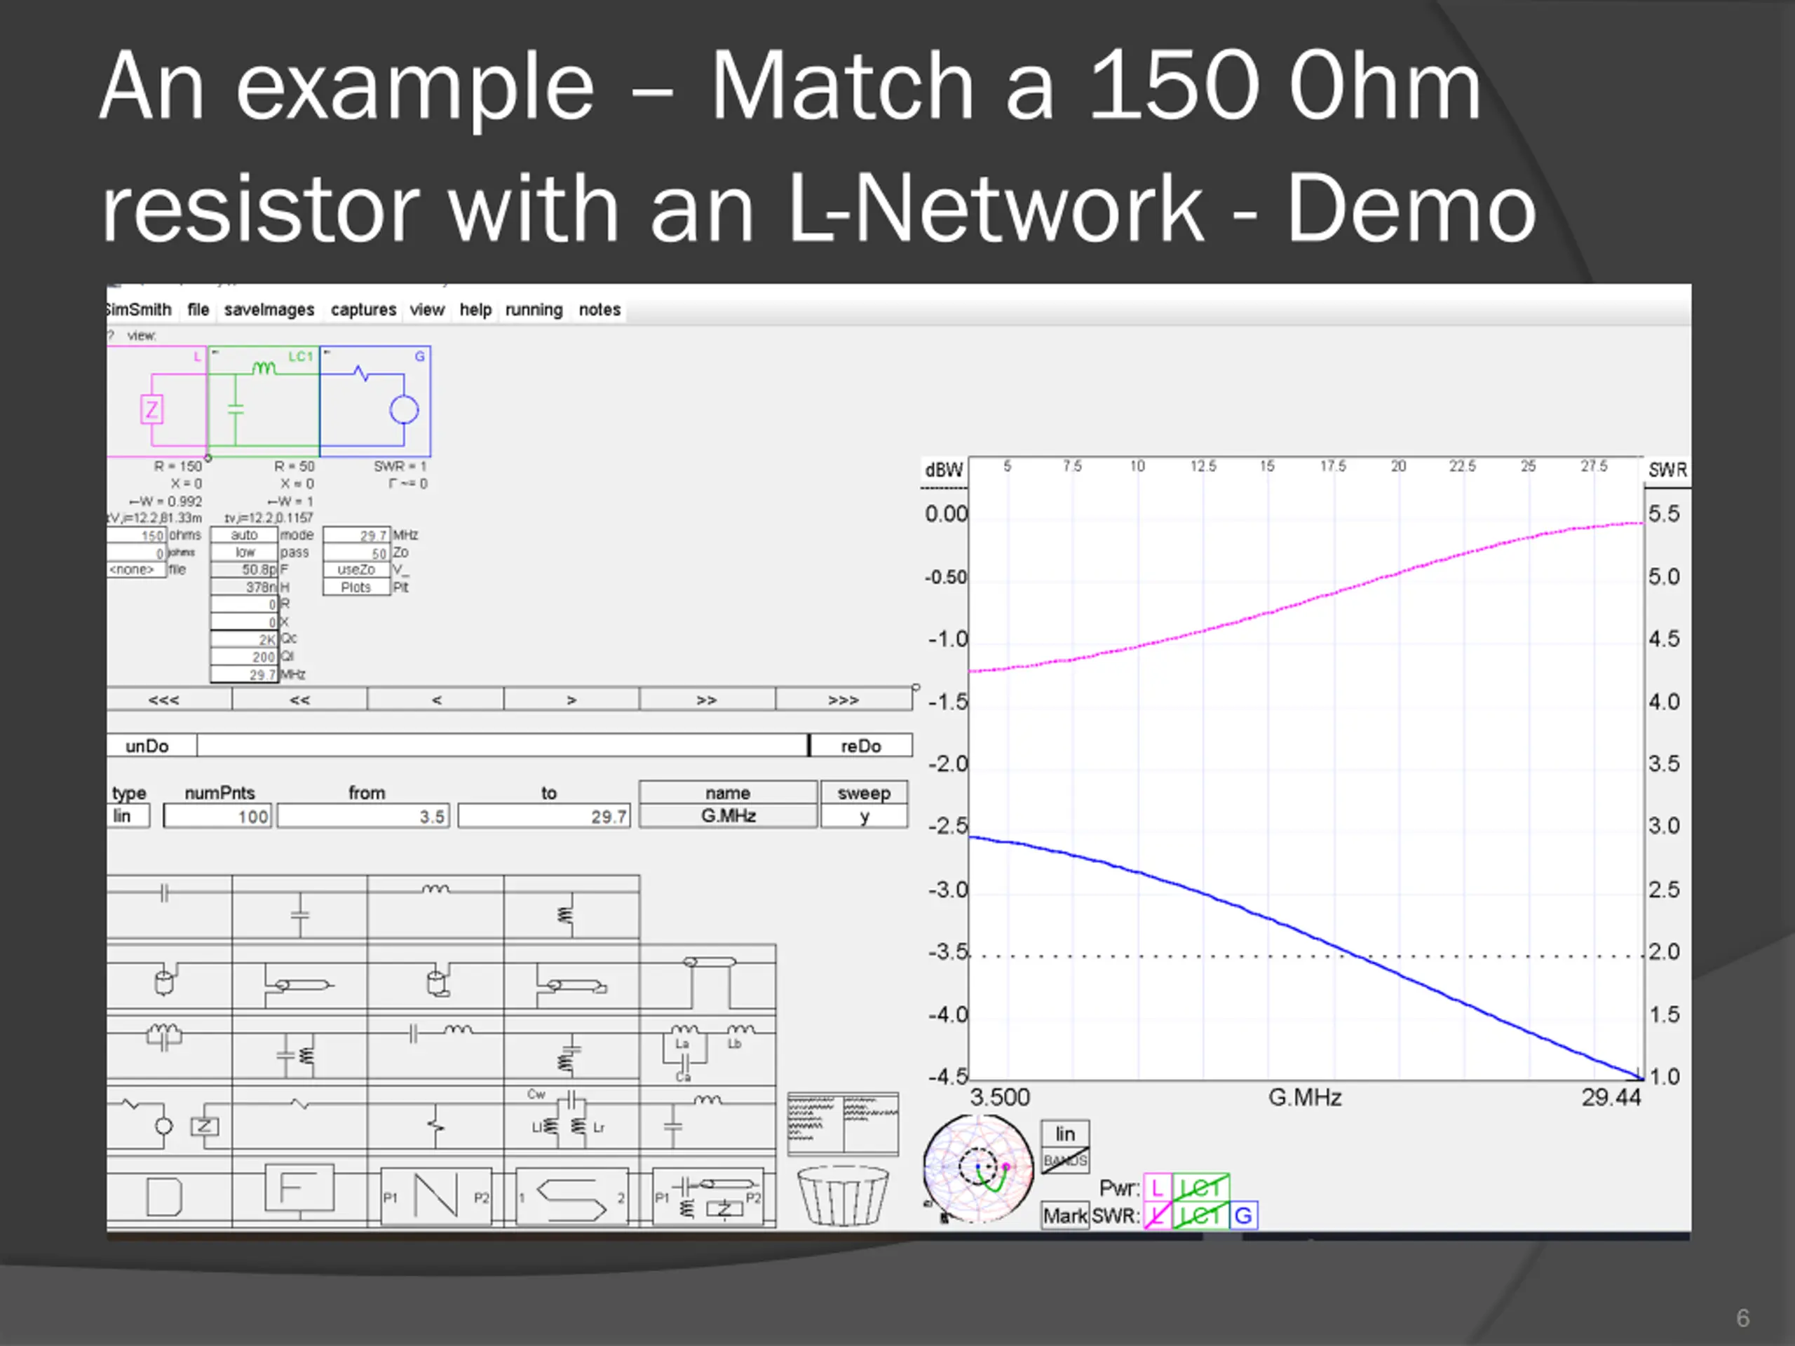Click the Mark button
Screen dimensions: 1795x1346
coord(1064,1216)
